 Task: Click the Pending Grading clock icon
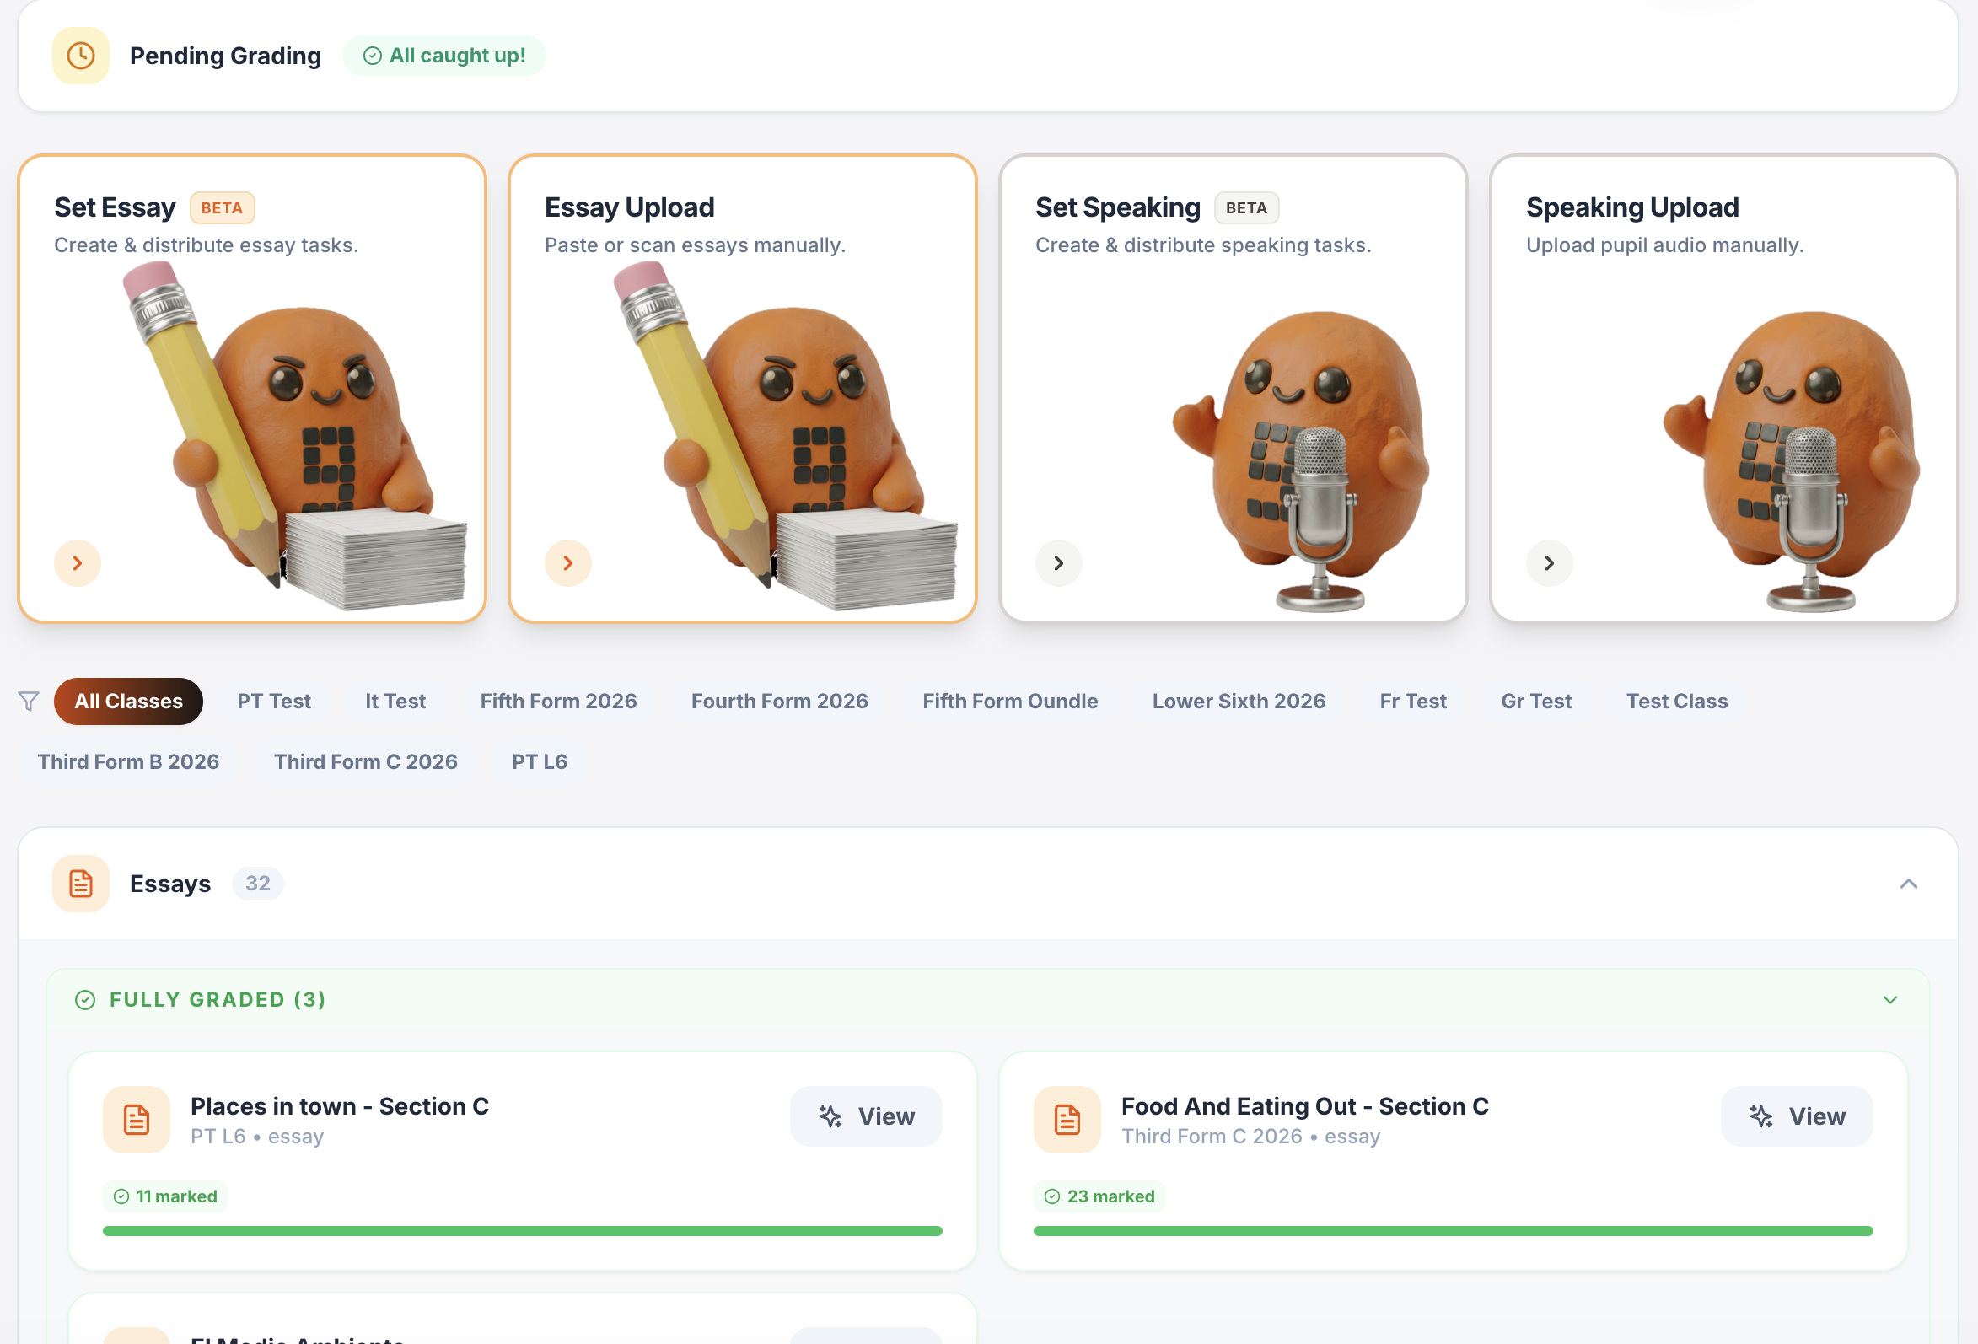click(x=81, y=56)
